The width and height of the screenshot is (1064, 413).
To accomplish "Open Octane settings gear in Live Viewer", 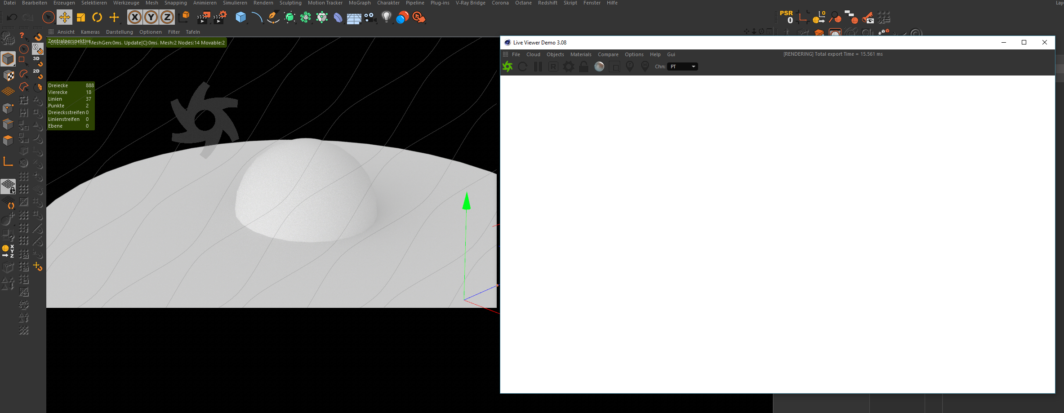I will (x=569, y=67).
